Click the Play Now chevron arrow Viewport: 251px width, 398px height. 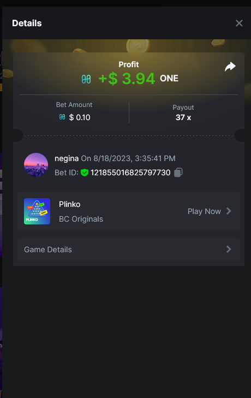[229, 211]
